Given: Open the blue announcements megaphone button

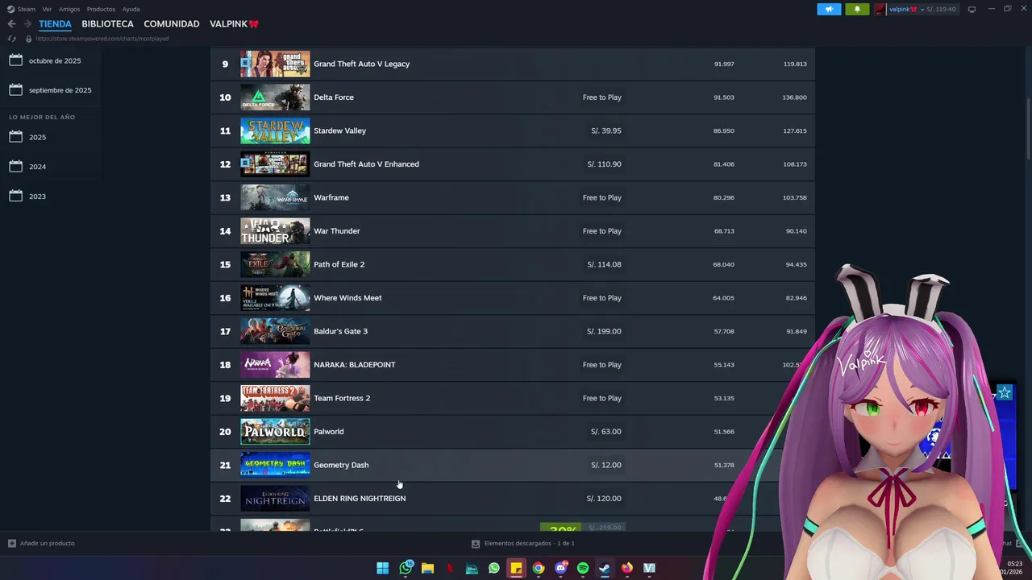Looking at the screenshot, I should 829,10.
